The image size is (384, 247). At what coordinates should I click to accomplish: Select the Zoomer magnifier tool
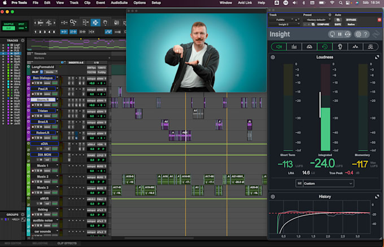click(x=73, y=23)
